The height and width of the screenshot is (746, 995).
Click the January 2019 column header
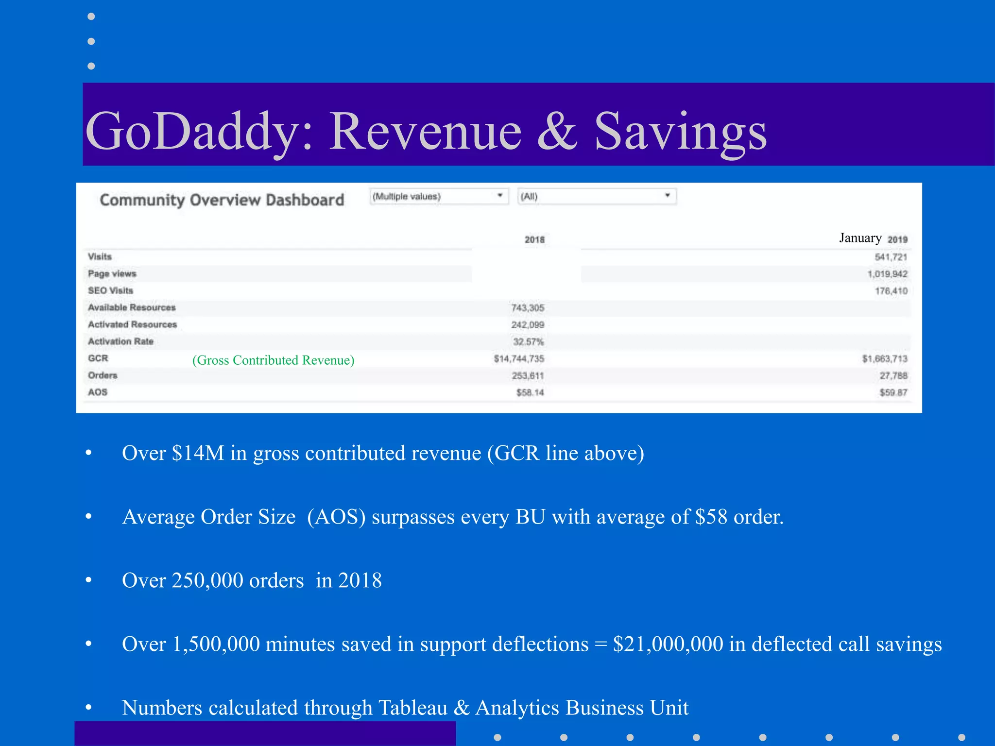873,238
